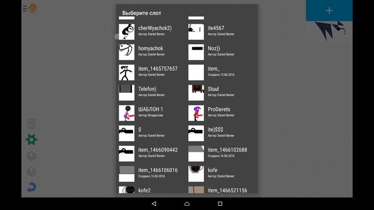Tap Android recent apps button
The width and height of the screenshot is (374, 210).
point(220,204)
